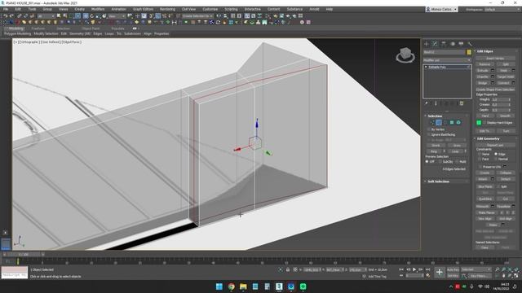
Task: Click Configure Modifier Sets icon
Action: click(x=462, y=103)
